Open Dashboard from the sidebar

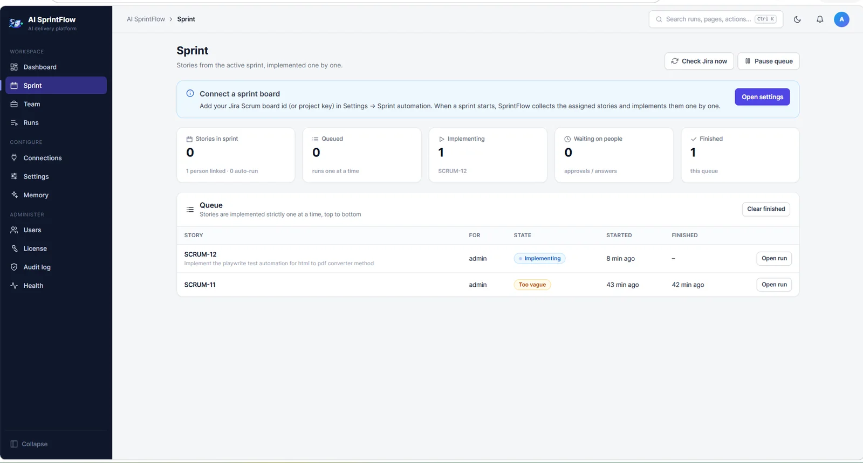pos(56,67)
